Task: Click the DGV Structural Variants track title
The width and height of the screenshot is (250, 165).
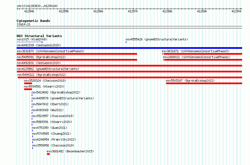Action: [x=39, y=36]
